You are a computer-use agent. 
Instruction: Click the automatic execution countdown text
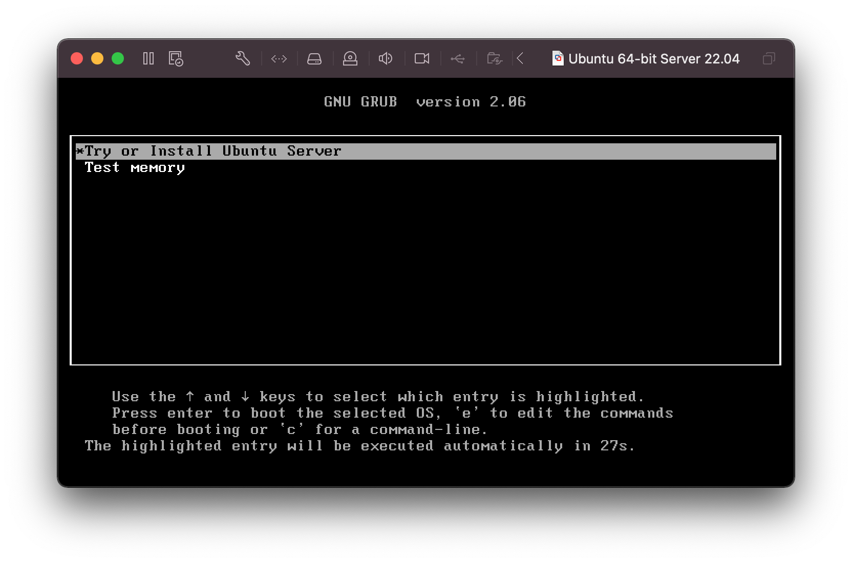359,446
